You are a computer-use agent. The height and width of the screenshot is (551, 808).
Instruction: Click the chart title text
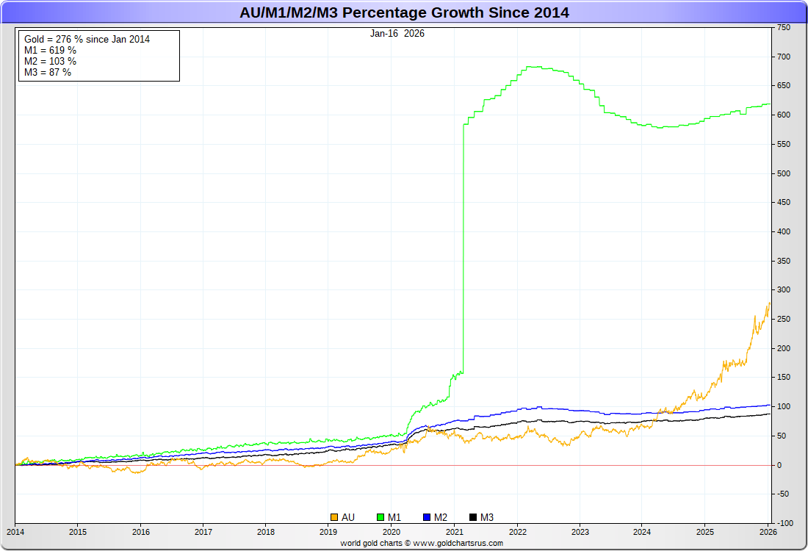click(x=404, y=12)
